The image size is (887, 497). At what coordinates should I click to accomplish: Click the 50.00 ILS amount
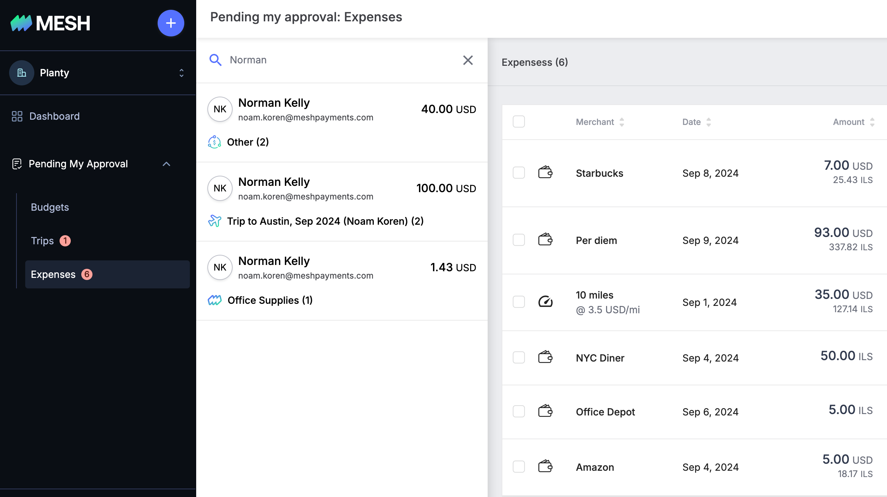846,356
